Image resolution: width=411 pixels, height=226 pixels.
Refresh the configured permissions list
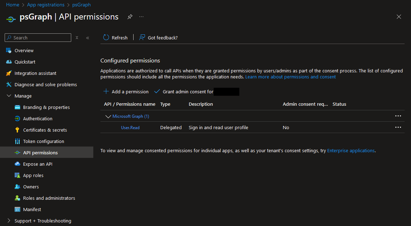[115, 37]
